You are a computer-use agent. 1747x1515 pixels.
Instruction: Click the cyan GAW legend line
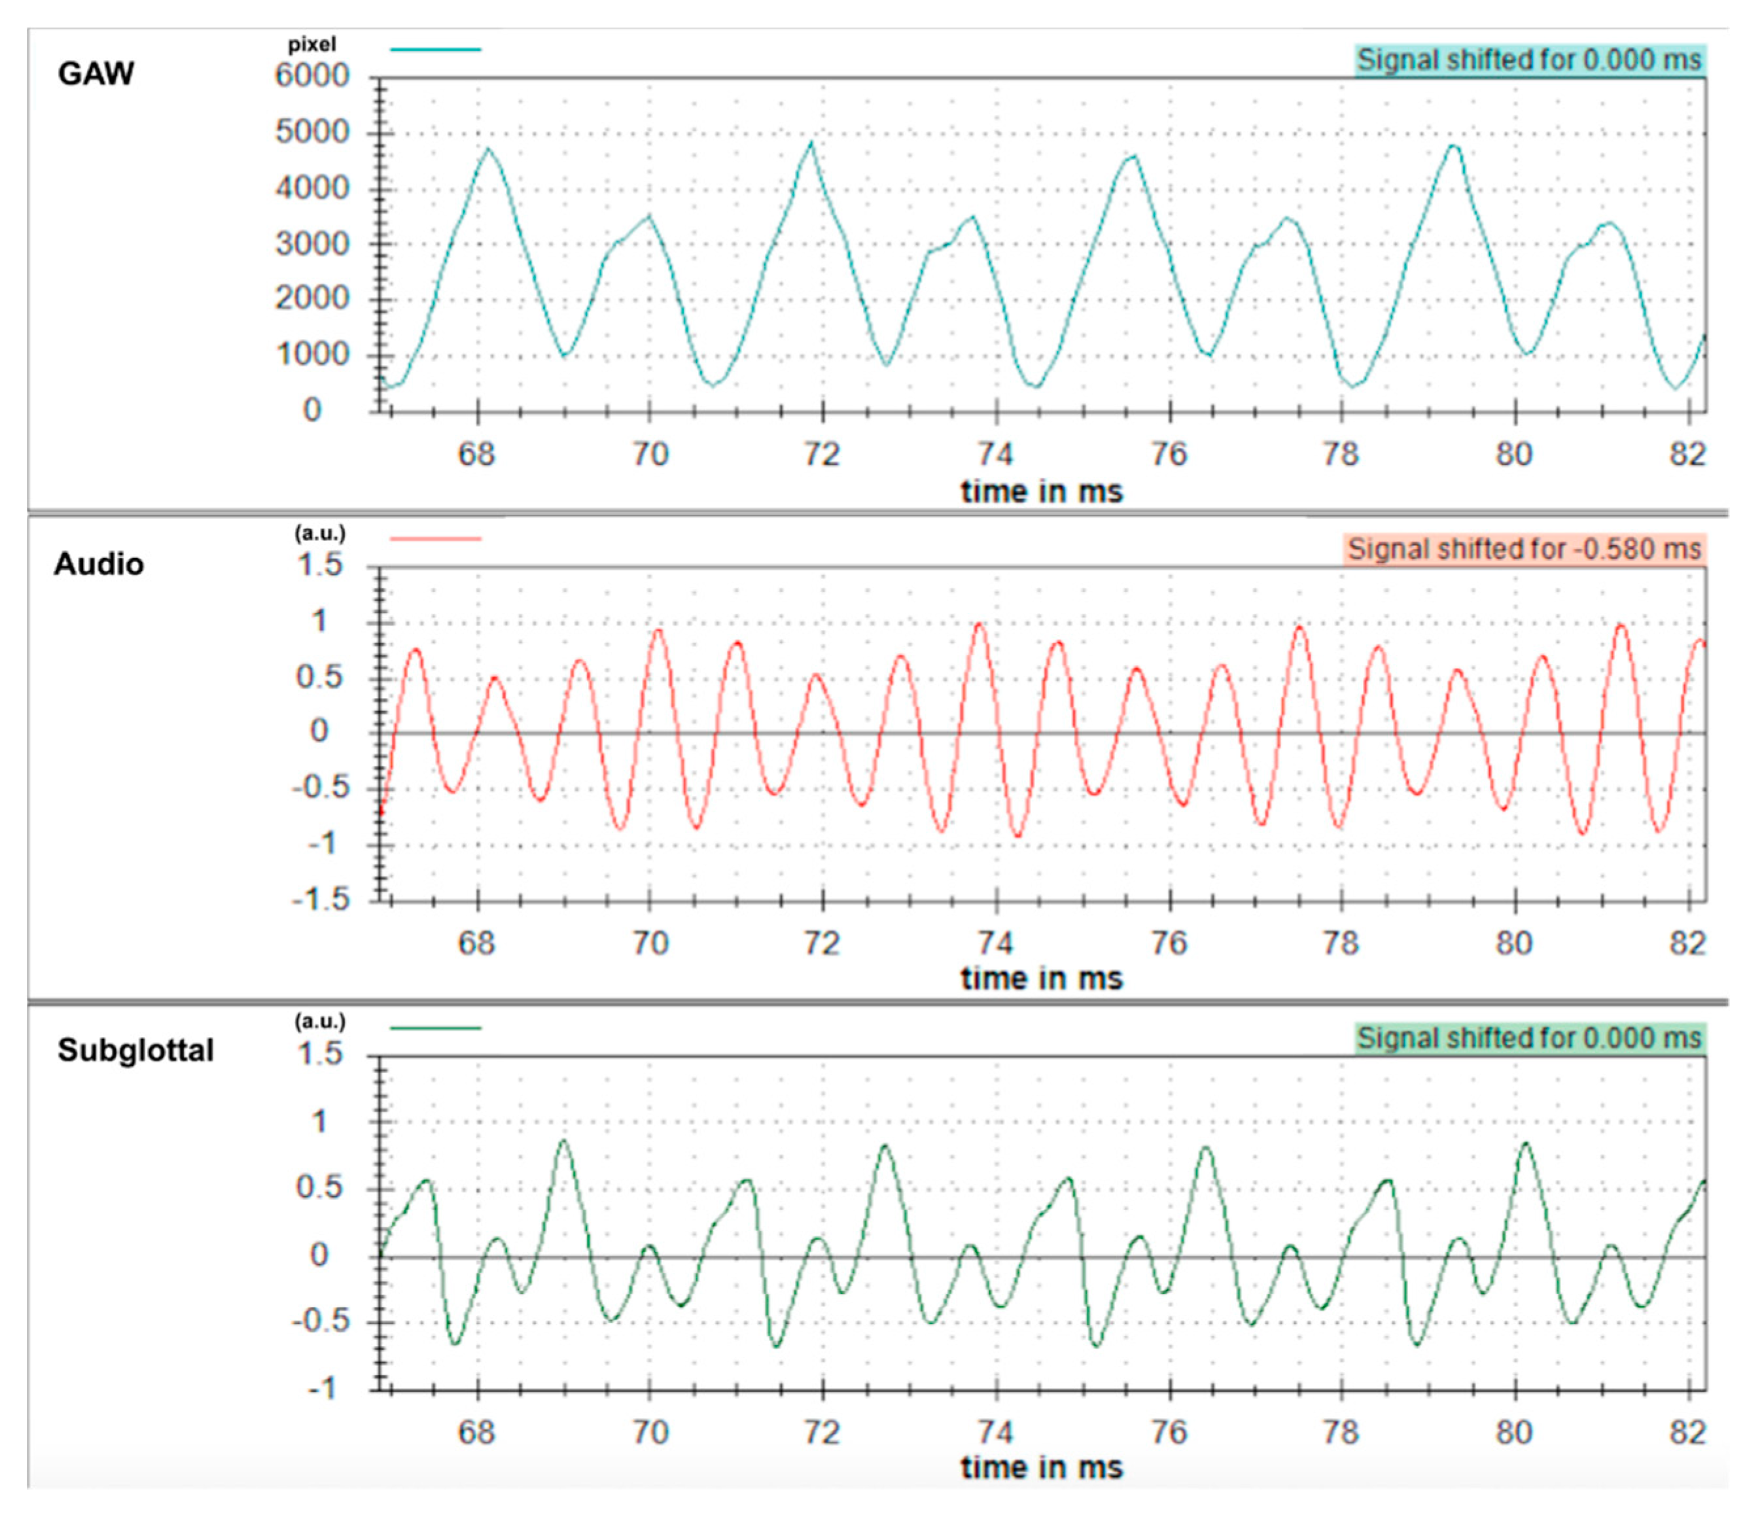click(x=436, y=49)
